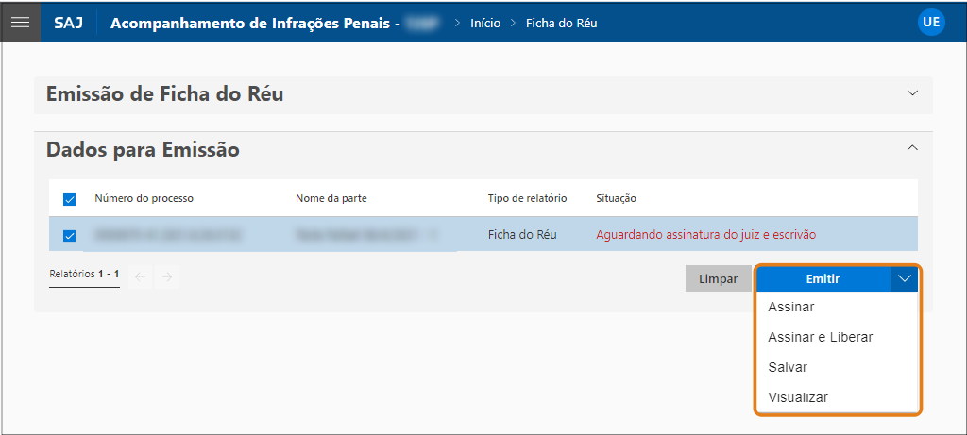Select Visualizar in the dropdown menu
The width and height of the screenshot is (967, 435).
pyautogui.click(x=798, y=397)
